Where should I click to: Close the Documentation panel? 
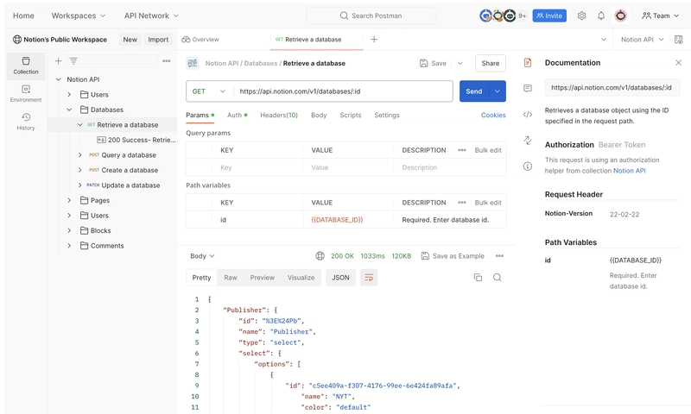[x=678, y=63]
